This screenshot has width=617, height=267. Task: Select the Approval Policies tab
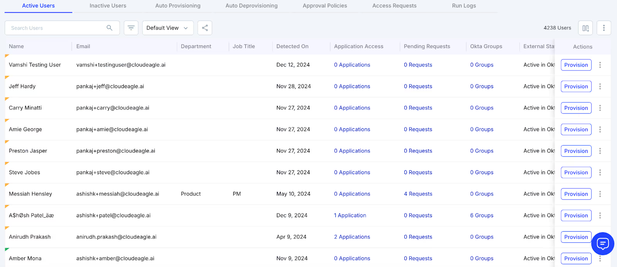325,6
